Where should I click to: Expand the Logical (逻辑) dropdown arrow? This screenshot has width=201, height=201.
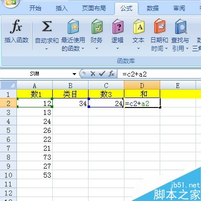click(x=117, y=49)
